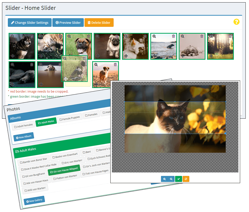Click zoom in button in crop dialog
This screenshot has height=212, width=249.
(x=164, y=179)
